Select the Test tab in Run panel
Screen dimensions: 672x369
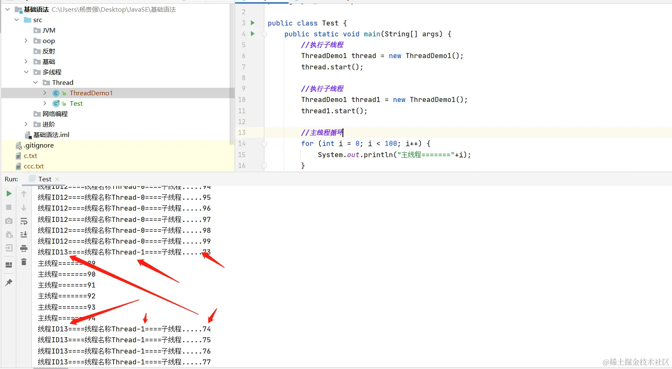tap(45, 179)
